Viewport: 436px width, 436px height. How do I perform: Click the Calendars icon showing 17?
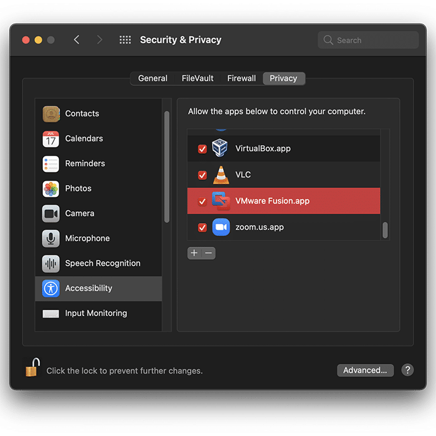point(51,139)
